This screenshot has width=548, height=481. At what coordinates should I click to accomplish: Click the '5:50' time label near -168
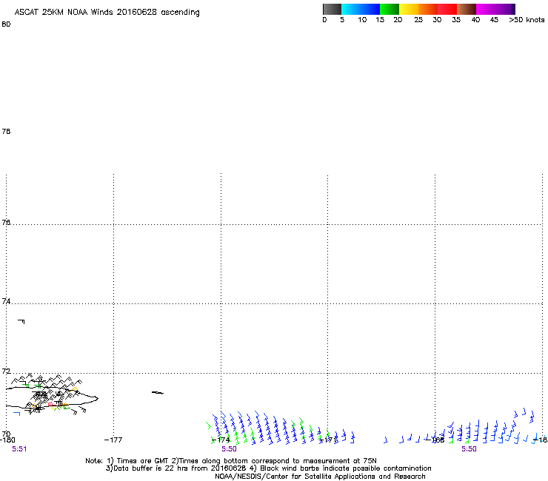click(469, 449)
